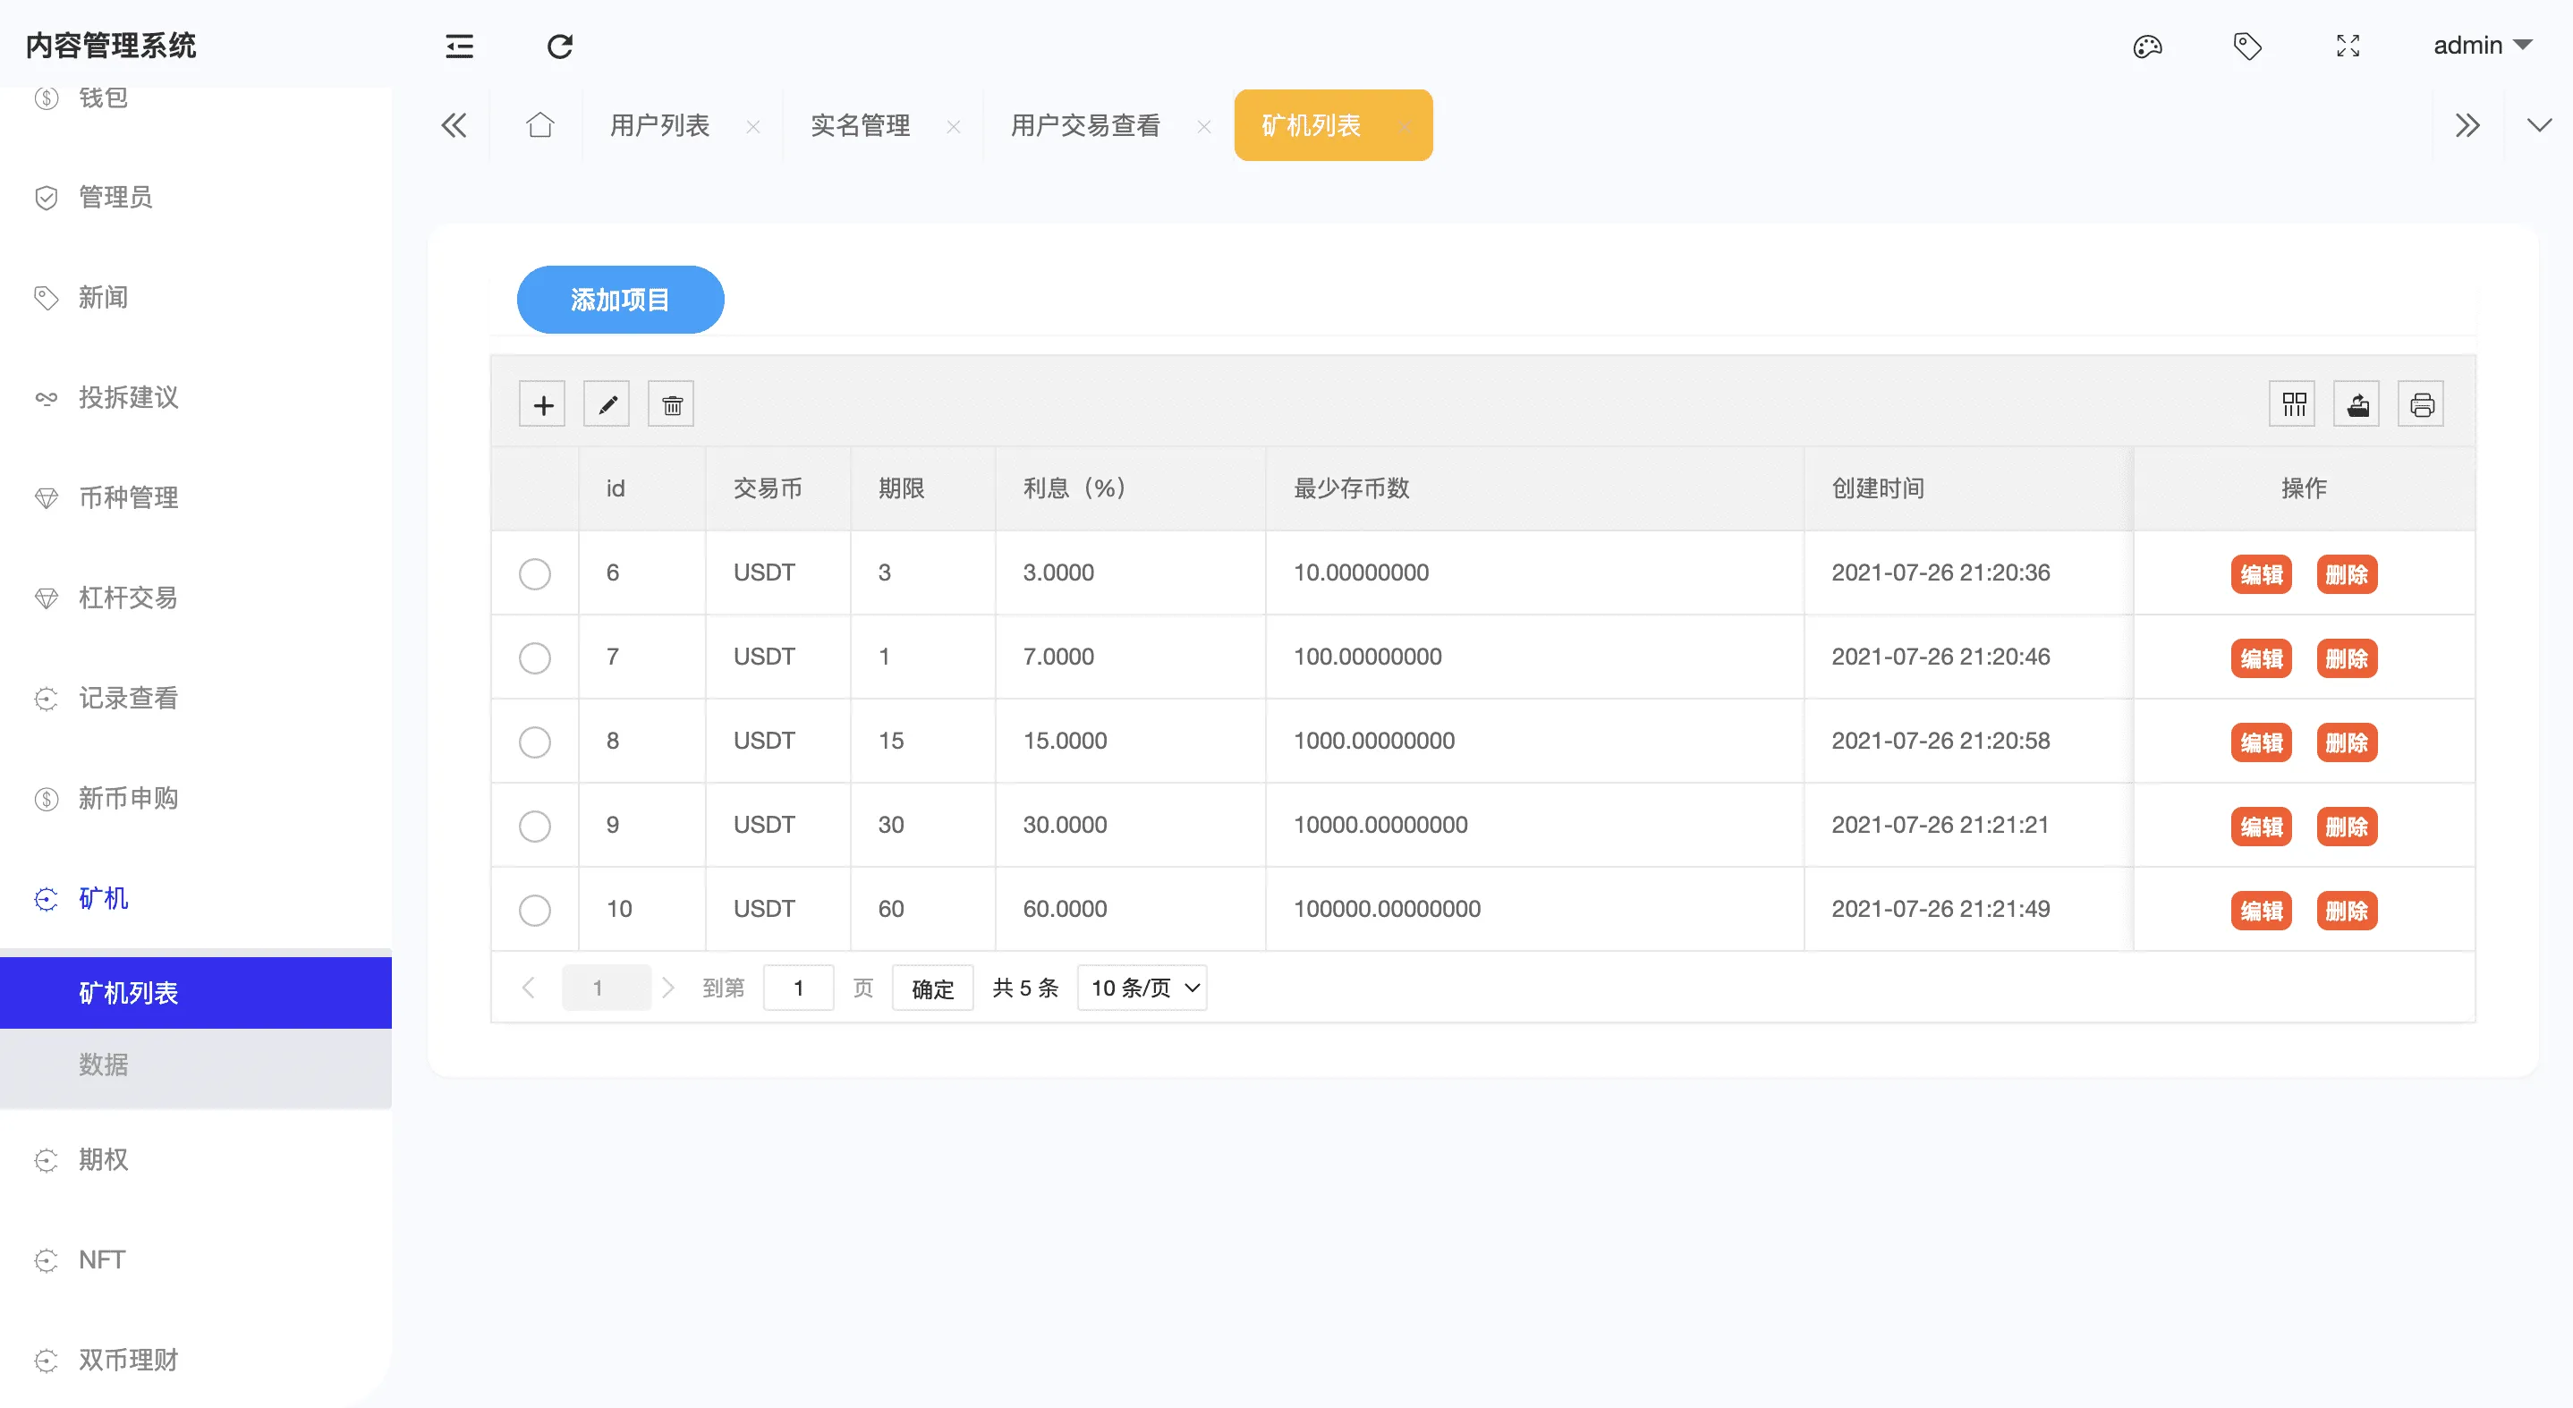The height and width of the screenshot is (1408, 2573).
Task: Click the 添加项目 button
Action: point(619,300)
